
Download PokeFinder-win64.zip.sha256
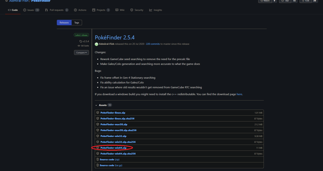click(118, 154)
